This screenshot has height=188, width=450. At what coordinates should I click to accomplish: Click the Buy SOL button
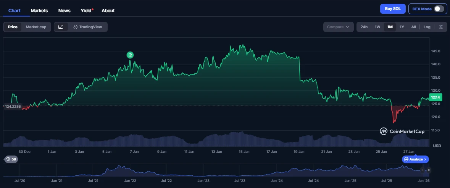click(x=393, y=9)
